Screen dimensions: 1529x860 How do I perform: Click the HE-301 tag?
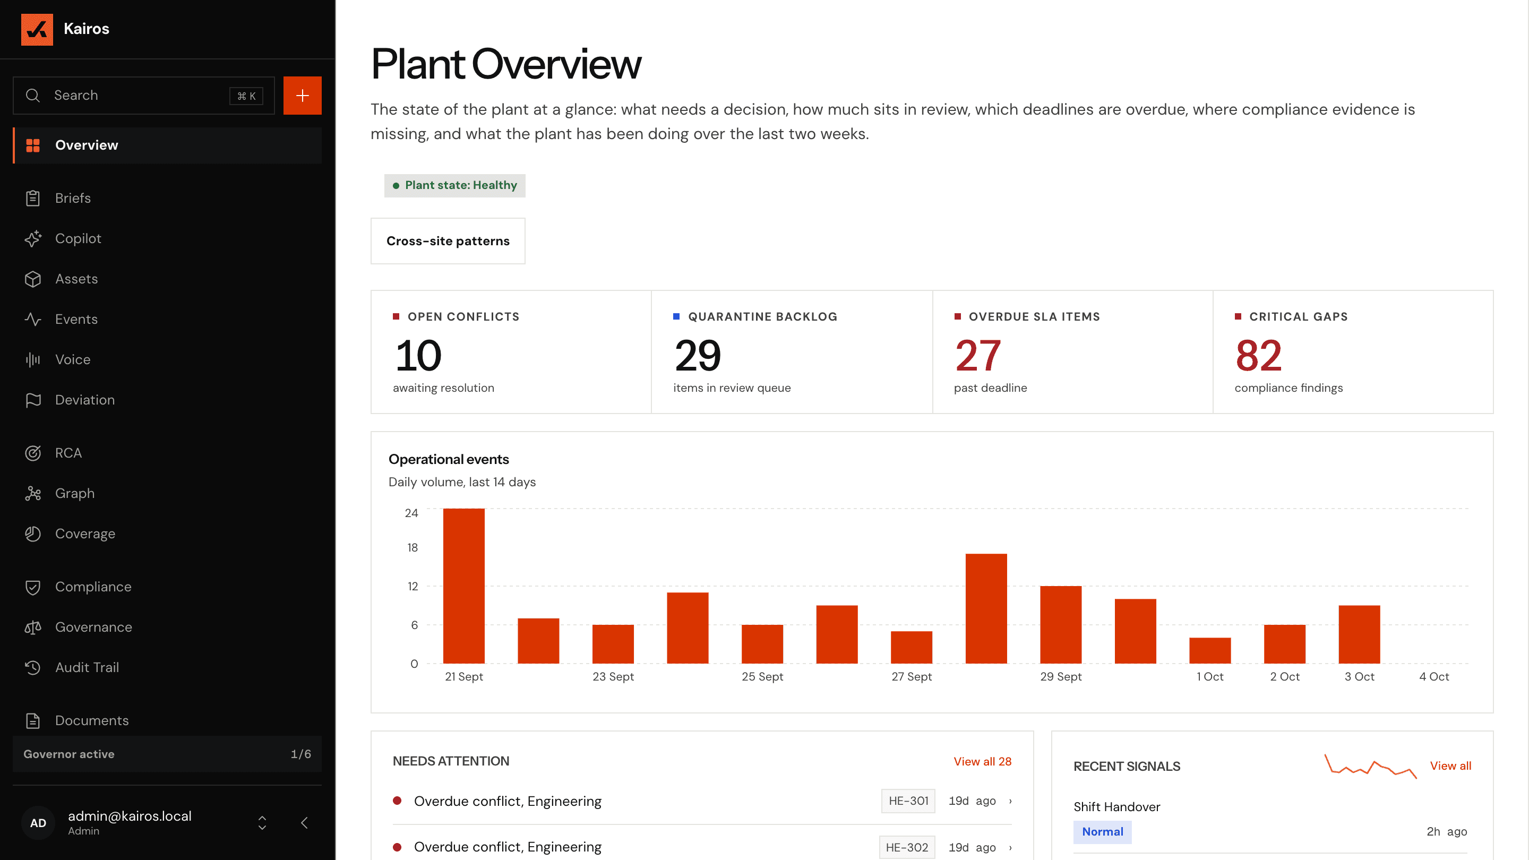pyautogui.click(x=908, y=801)
